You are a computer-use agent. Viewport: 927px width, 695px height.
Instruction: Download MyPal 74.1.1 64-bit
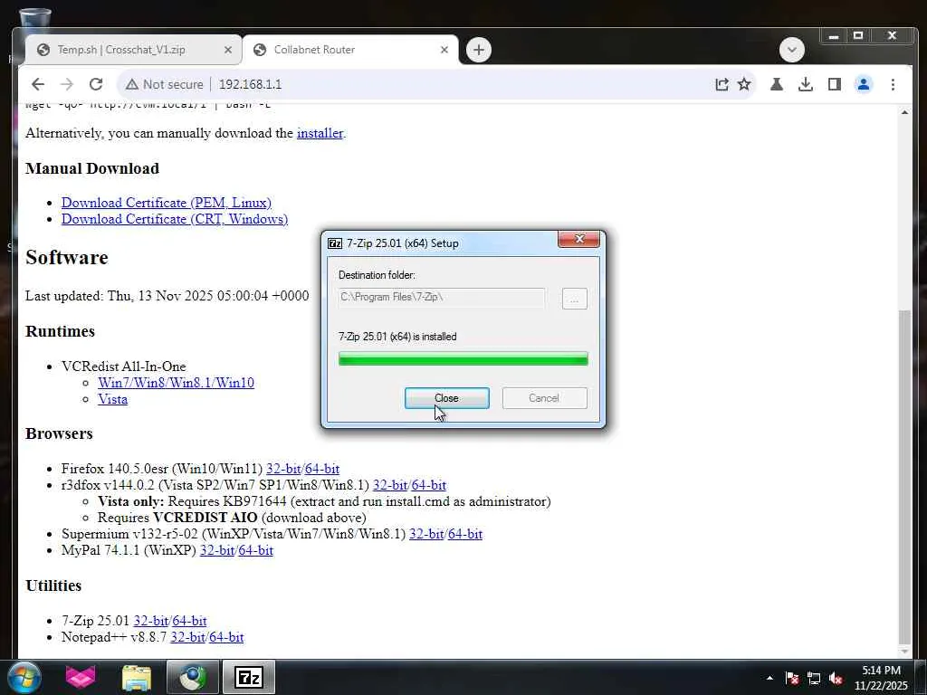pyautogui.click(x=256, y=551)
